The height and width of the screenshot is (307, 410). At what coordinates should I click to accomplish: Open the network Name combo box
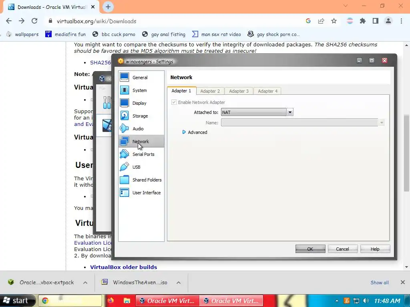click(x=303, y=122)
